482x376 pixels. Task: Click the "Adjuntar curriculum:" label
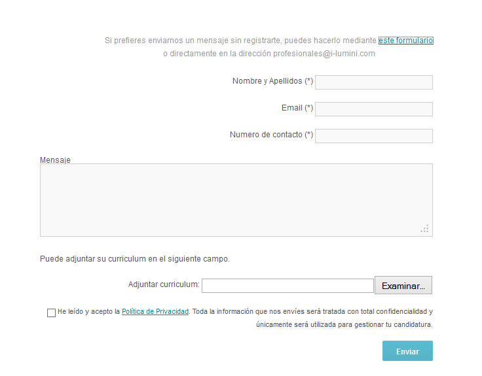pos(164,285)
